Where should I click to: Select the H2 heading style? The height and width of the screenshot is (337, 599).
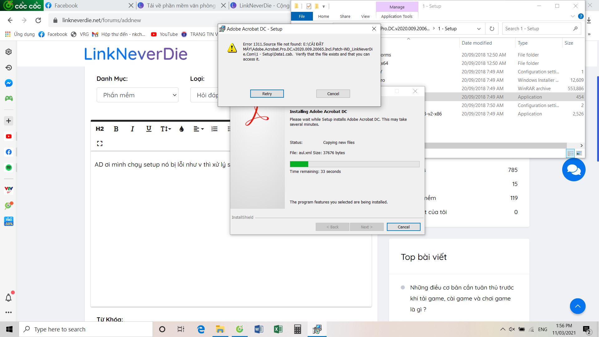tap(100, 129)
